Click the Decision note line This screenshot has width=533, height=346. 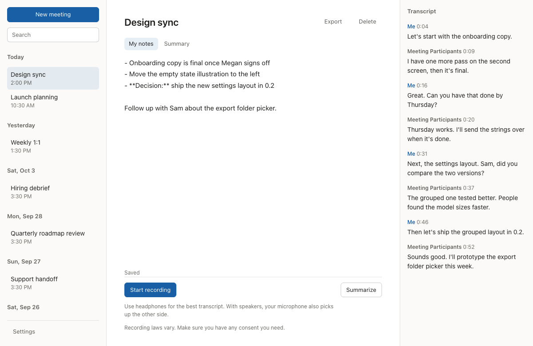point(199,86)
